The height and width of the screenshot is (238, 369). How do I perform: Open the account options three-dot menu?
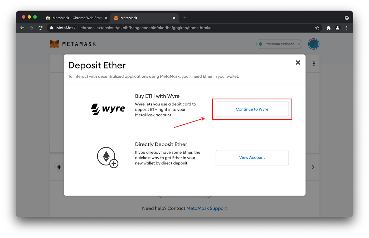point(314,64)
